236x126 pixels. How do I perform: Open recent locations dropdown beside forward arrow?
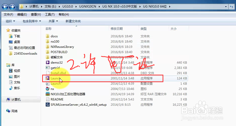click(x=17, y=7)
